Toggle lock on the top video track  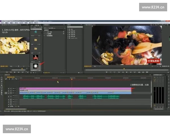(9, 88)
